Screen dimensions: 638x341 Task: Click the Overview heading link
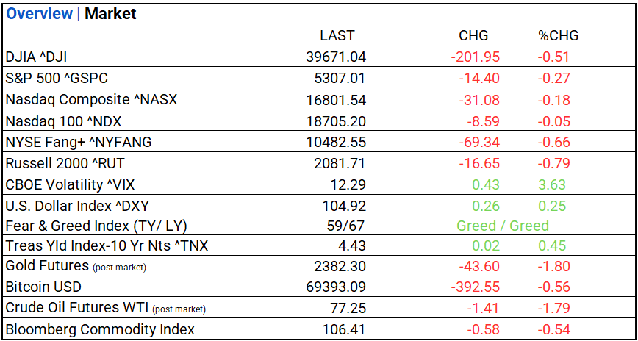(x=39, y=14)
